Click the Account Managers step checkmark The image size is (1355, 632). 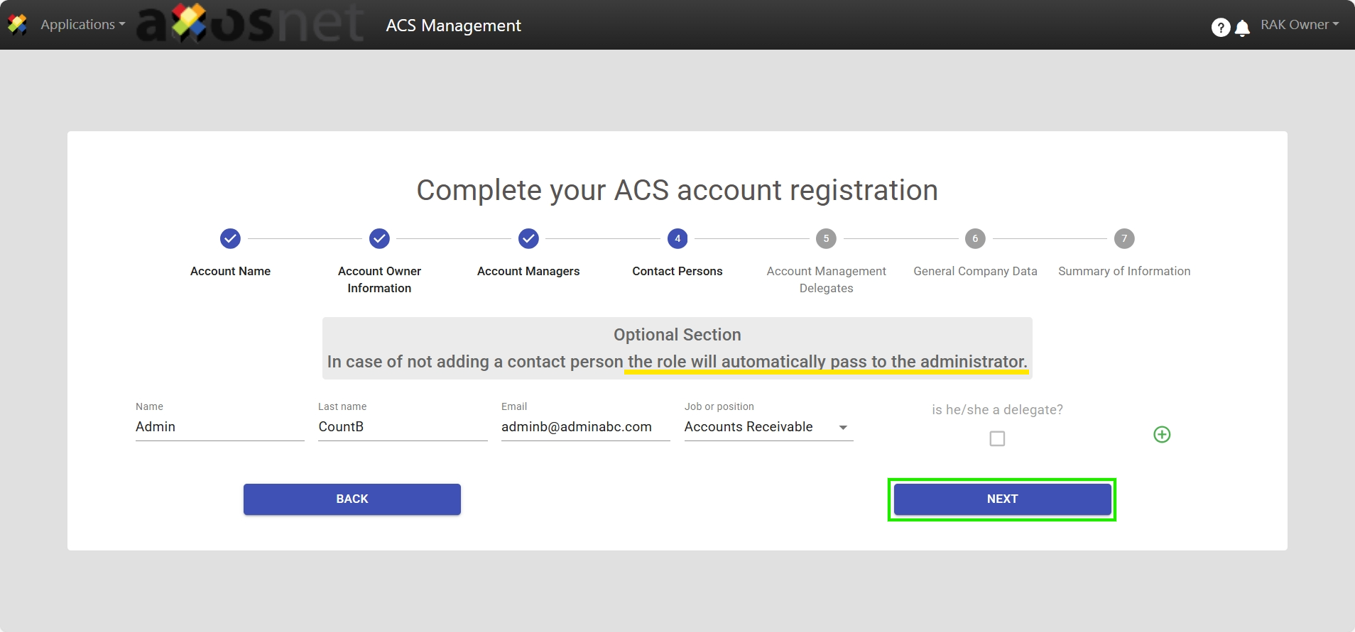[528, 239]
